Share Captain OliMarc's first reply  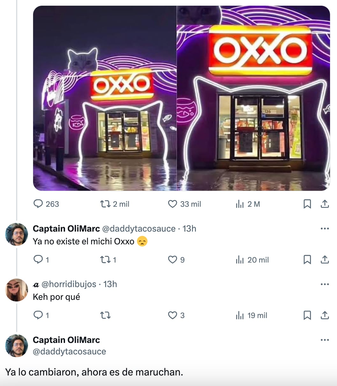pyautogui.click(x=325, y=260)
